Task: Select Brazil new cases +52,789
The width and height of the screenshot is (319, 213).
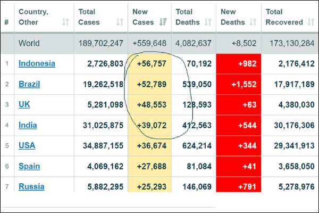Action: tap(152, 84)
